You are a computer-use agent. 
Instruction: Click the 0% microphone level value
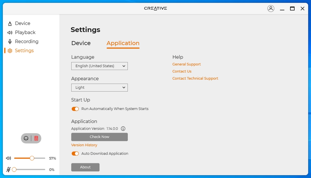click(52, 170)
